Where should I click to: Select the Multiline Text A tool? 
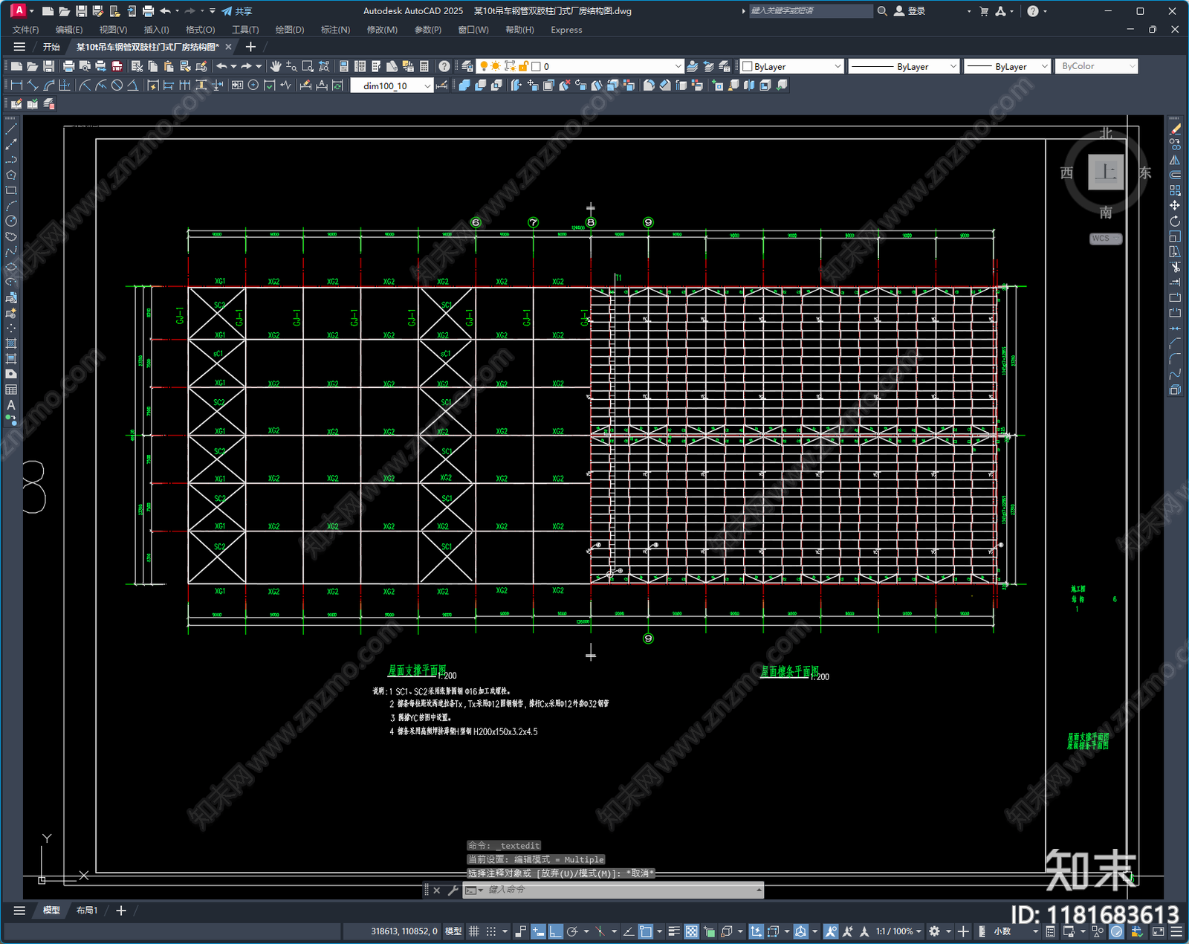point(11,405)
